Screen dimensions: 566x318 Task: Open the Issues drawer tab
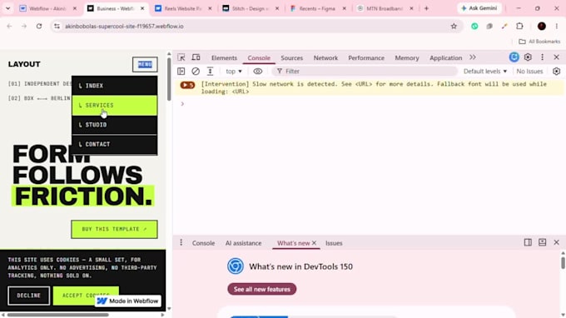tap(334, 243)
